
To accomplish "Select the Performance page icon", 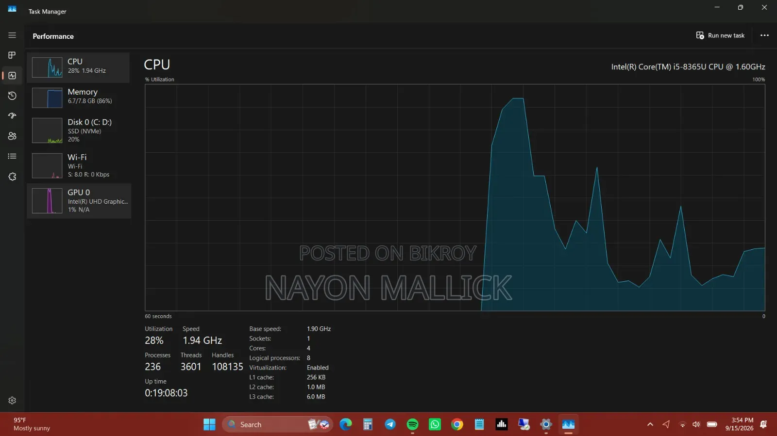I will (12, 76).
